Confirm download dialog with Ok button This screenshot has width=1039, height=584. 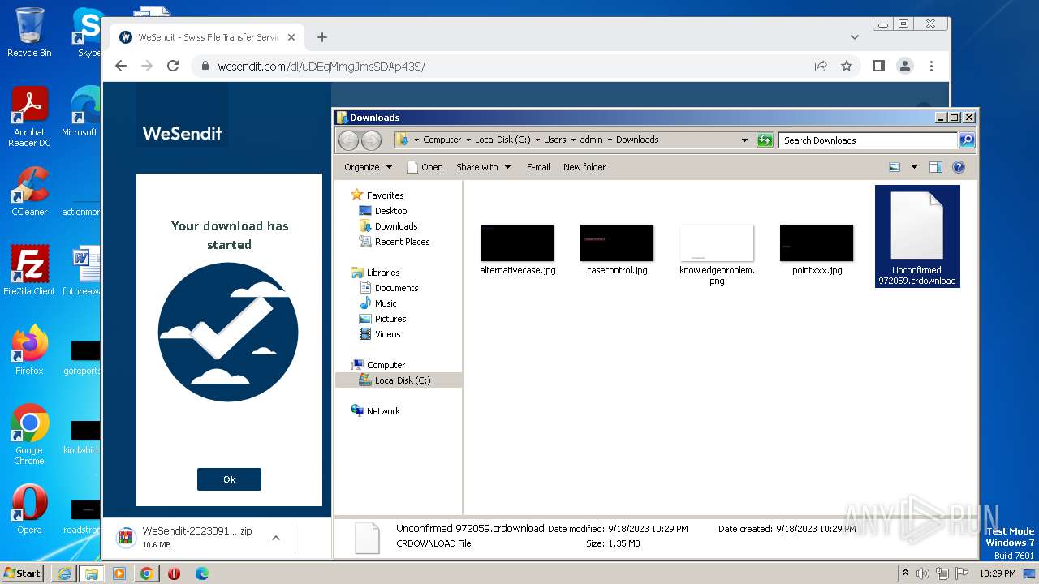tap(229, 479)
